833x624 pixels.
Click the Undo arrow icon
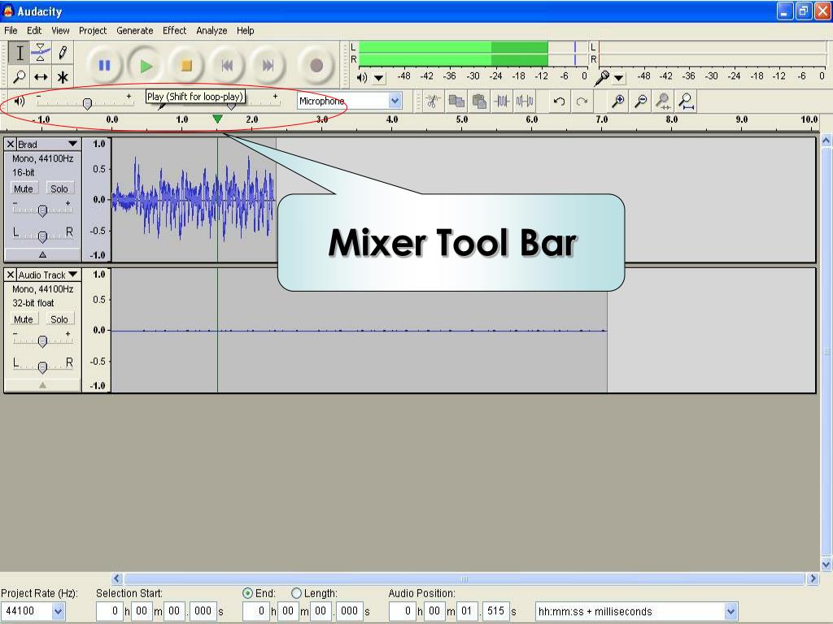(x=559, y=101)
